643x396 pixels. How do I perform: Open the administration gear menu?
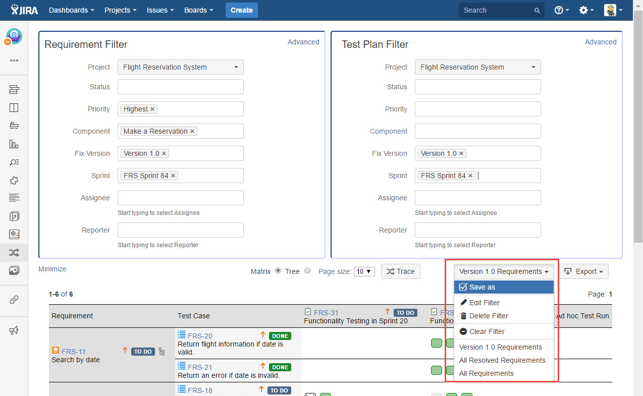(x=586, y=10)
